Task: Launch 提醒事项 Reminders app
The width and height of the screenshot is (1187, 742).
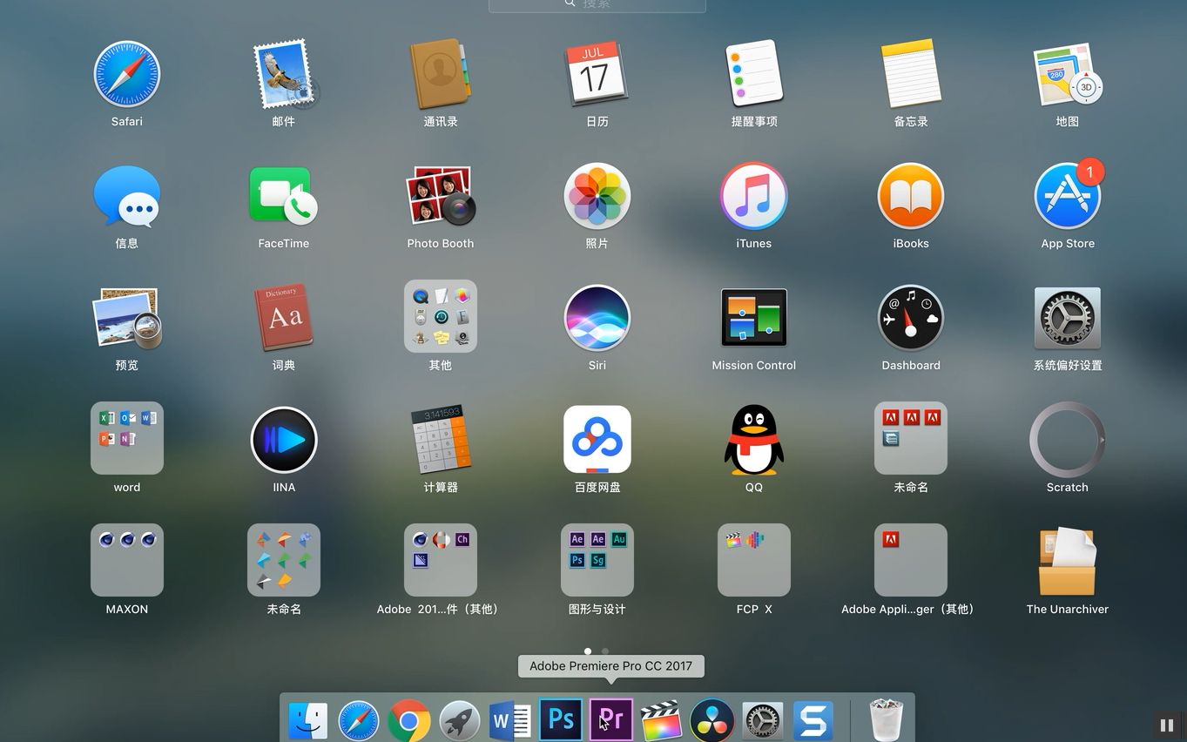Action: (x=754, y=74)
